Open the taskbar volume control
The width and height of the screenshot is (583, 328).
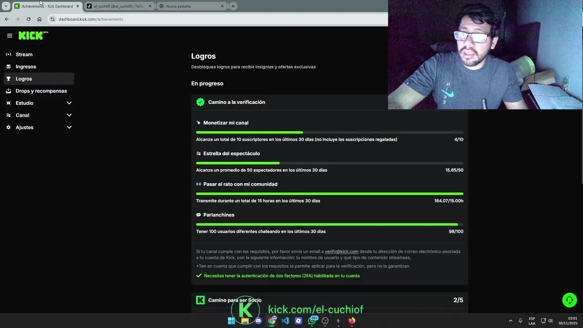550,321
